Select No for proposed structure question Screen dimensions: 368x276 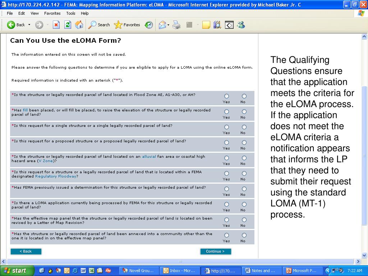click(244, 142)
